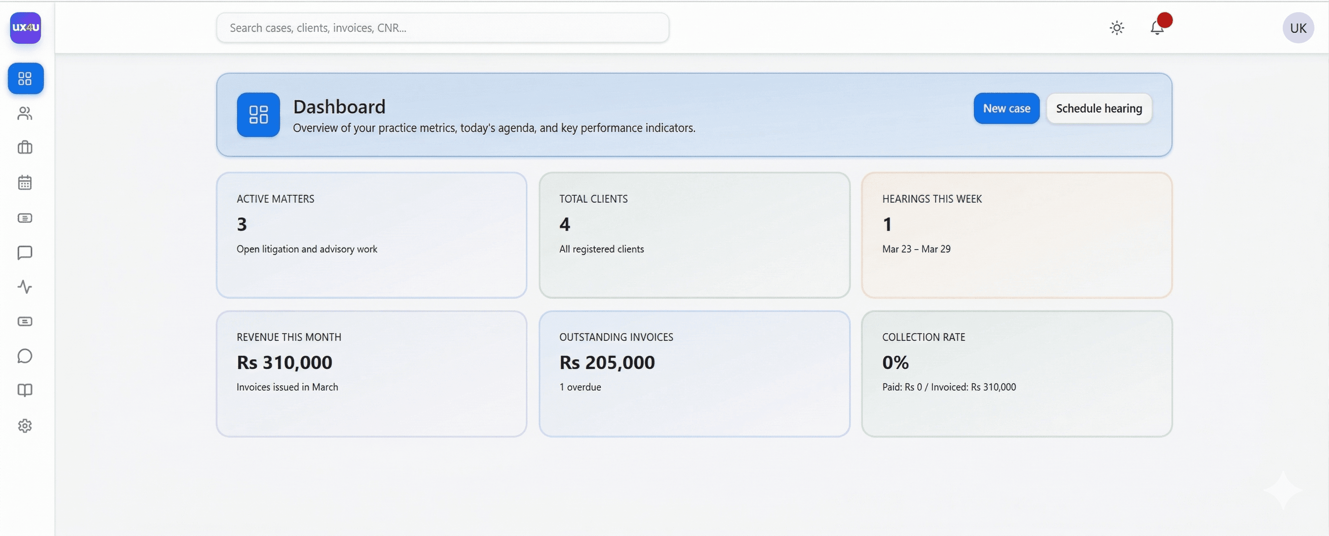Click the New case button
The width and height of the screenshot is (1329, 536).
(x=1006, y=108)
